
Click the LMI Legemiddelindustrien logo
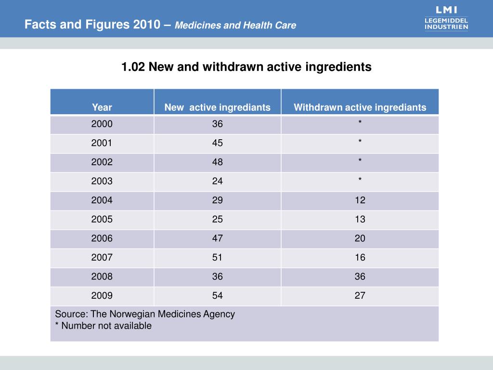(446, 18)
